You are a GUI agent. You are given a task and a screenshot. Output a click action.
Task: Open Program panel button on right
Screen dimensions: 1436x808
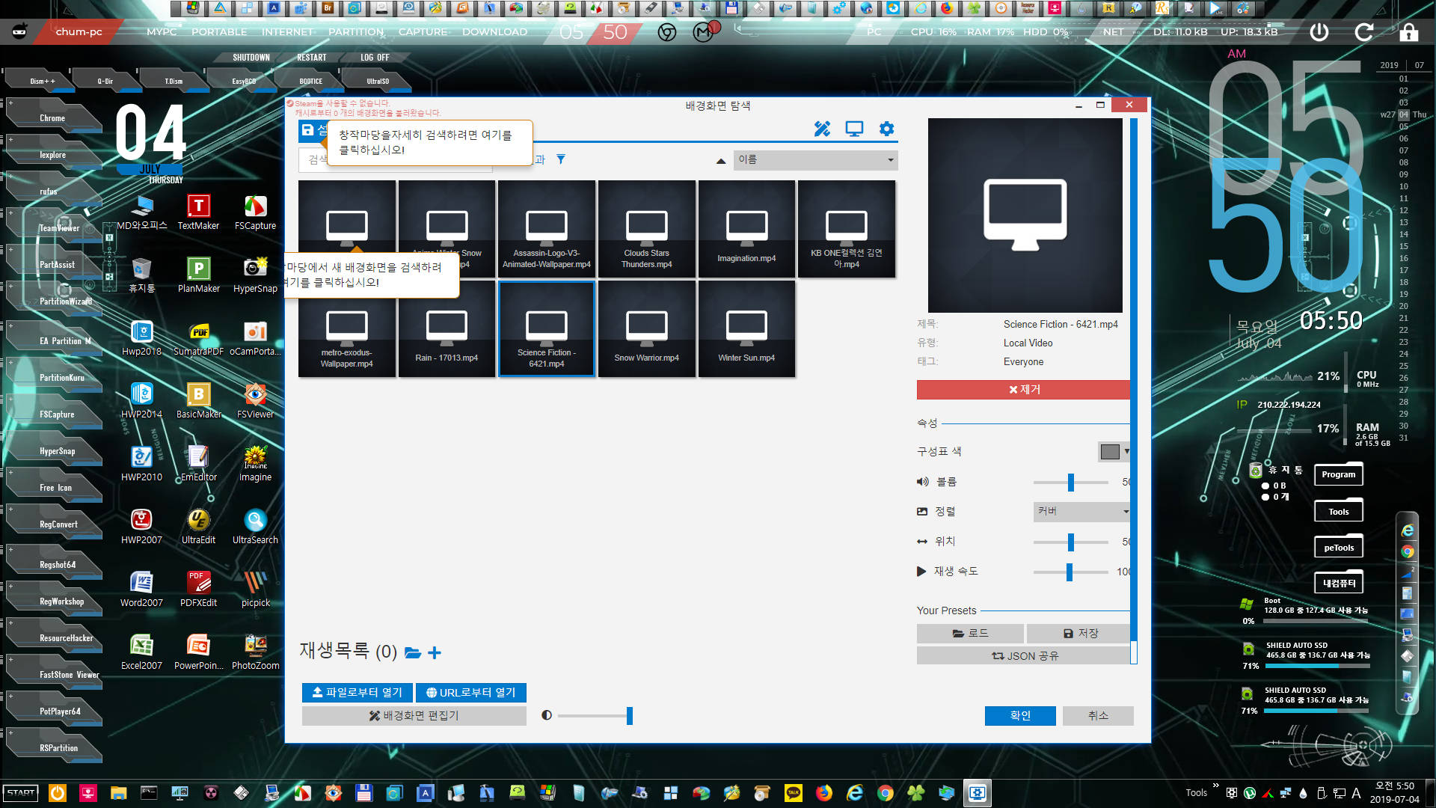tap(1338, 474)
